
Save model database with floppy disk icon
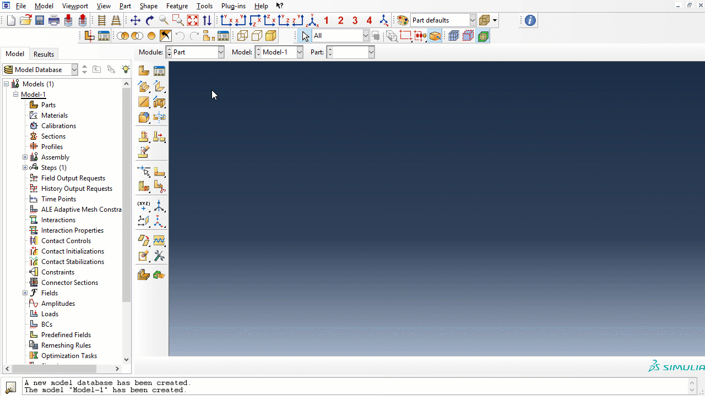pyautogui.click(x=40, y=20)
